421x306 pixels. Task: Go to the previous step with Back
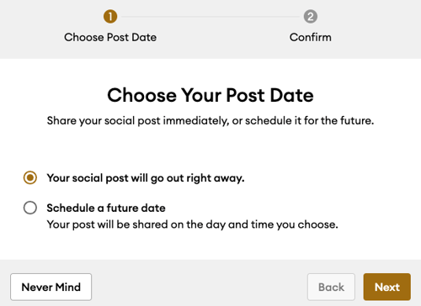pos(331,287)
